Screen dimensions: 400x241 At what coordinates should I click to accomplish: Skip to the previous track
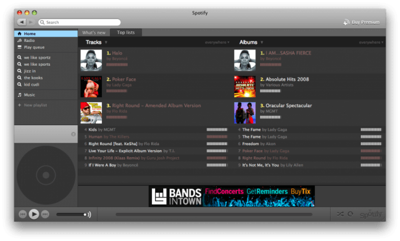[22, 214]
